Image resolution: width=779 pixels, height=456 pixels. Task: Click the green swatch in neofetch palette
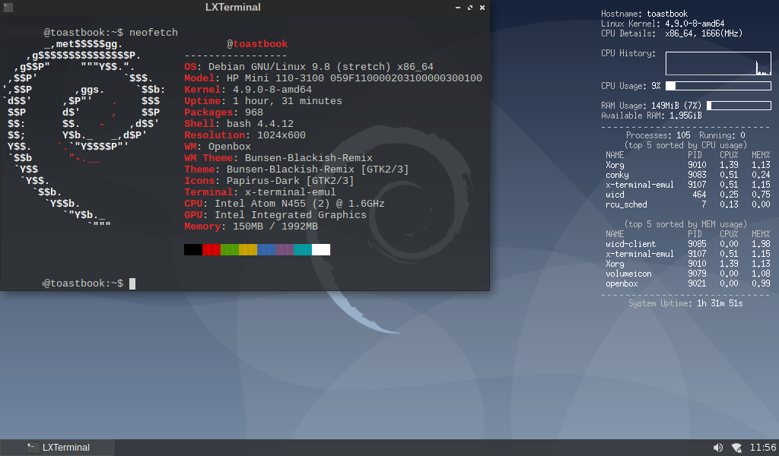[x=230, y=249]
